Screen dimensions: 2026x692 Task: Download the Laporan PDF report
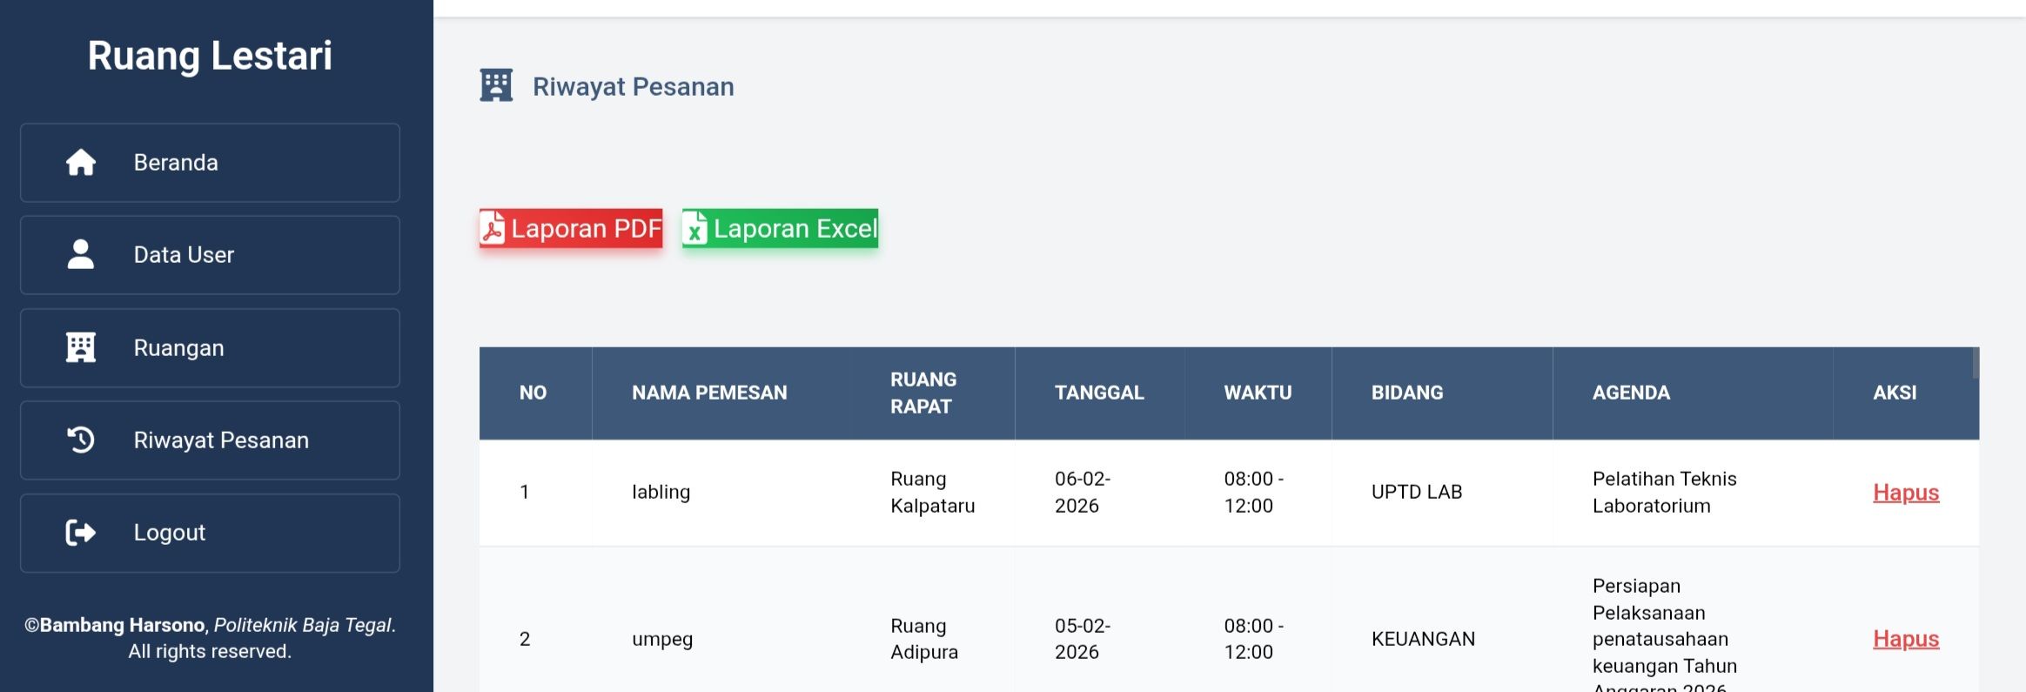(570, 229)
